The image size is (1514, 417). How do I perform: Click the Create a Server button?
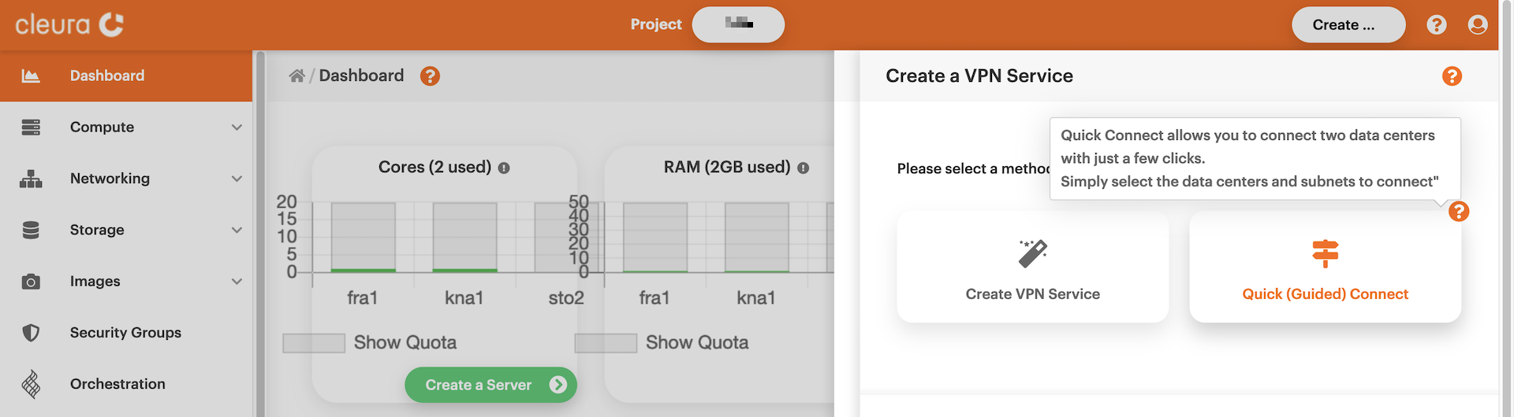490,385
